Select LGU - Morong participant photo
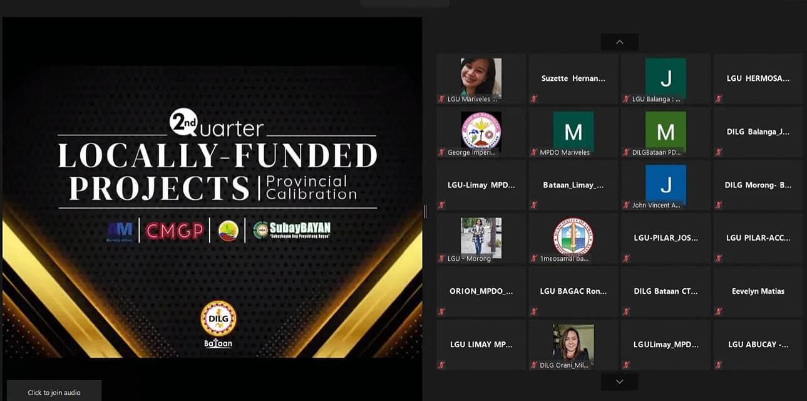This screenshot has height=401, width=807. (x=481, y=237)
